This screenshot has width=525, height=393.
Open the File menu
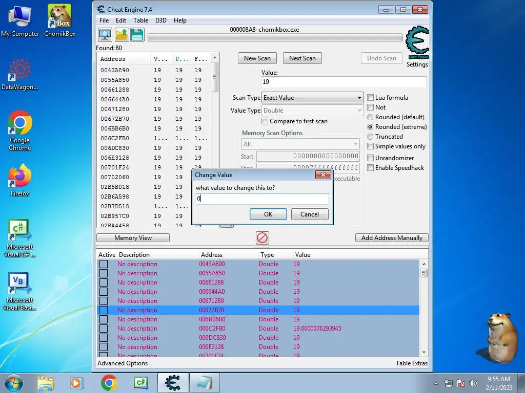click(104, 20)
